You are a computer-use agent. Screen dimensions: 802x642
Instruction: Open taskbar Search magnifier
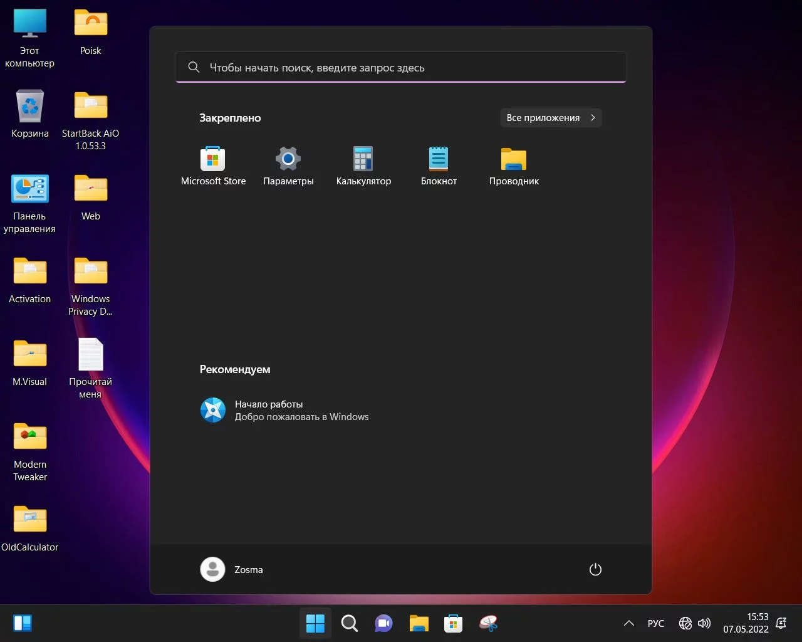[350, 623]
